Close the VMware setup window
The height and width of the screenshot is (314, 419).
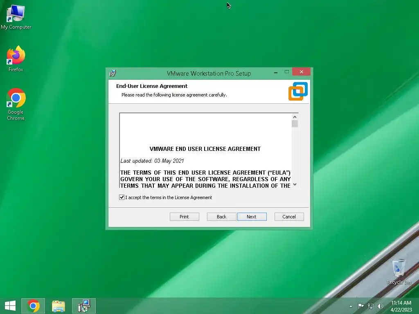click(302, 72)
